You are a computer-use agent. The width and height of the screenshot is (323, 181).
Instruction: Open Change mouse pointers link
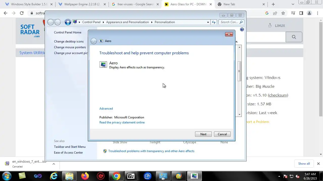tap(70, 47)
